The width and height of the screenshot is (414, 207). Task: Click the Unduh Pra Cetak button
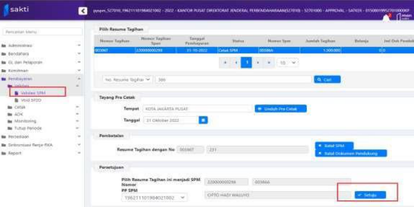pos(281,109)
